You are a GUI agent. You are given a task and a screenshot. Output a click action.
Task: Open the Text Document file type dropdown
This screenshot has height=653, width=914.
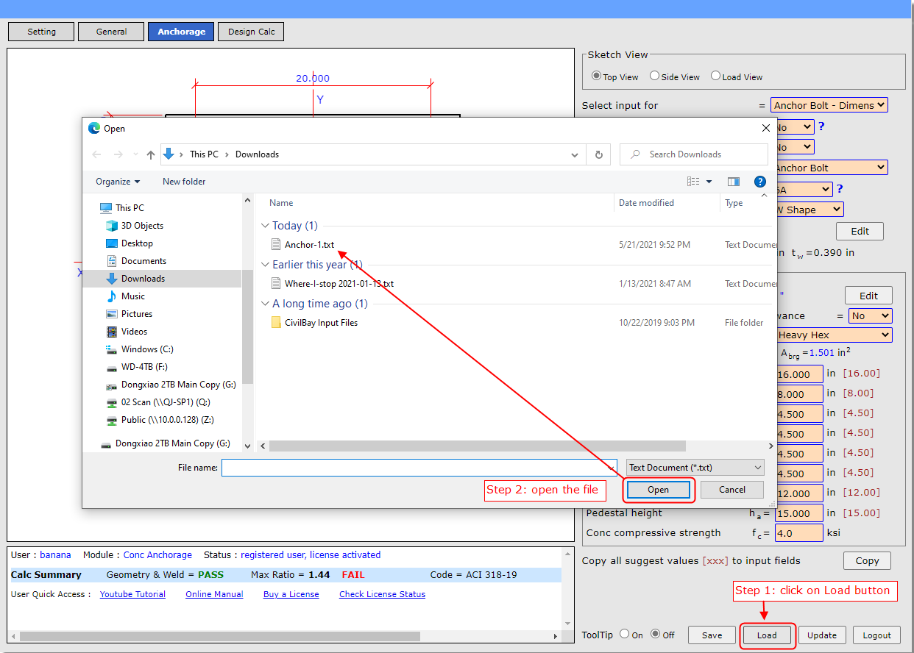(695, 468)
